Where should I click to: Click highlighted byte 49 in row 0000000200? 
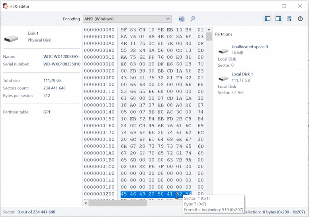[x=142, y=194]
